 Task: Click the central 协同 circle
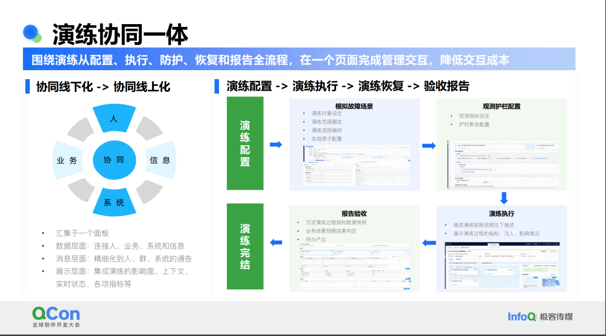click(114, 160)
